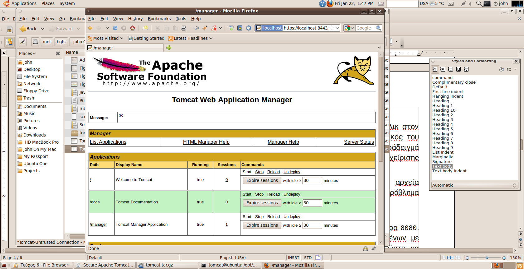Click the Firefox page vertical scrollbar
Viewport: 524px width, 269px height.
pyautogui.click(x=381, y=109)
